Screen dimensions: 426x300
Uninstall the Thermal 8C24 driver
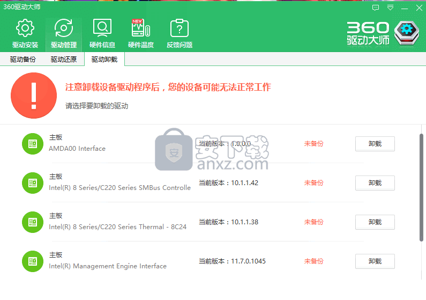pyautogui.click(x=375, y=222)
